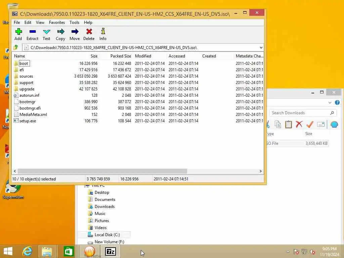Screen dimensions: 344x258
Task: Sort Explorer by the Size column
Action: pos(308,134)
